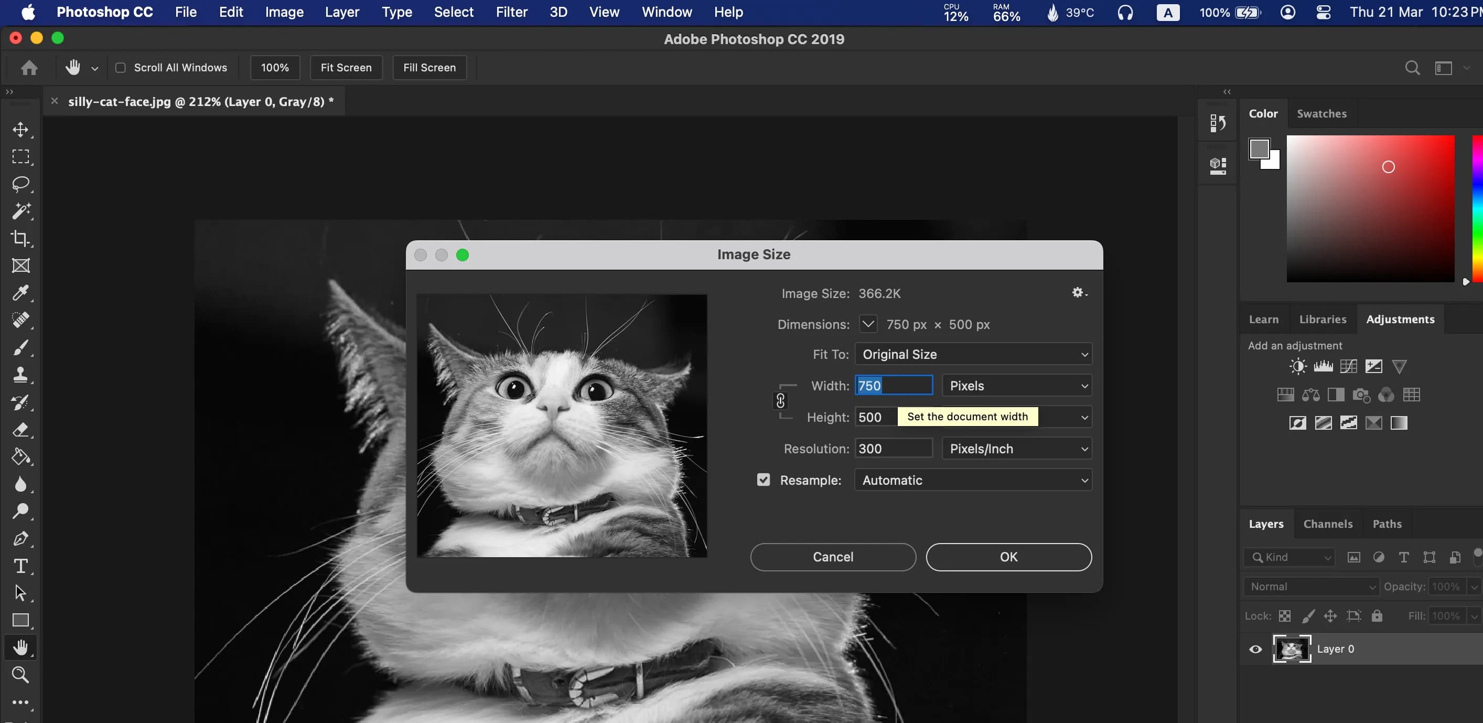Open Image Size gear settings
Screen dimensions: 1483x723
coord(1079,293)
